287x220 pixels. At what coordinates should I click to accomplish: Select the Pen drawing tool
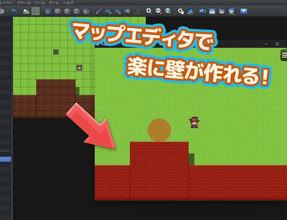tap(98, 11)
